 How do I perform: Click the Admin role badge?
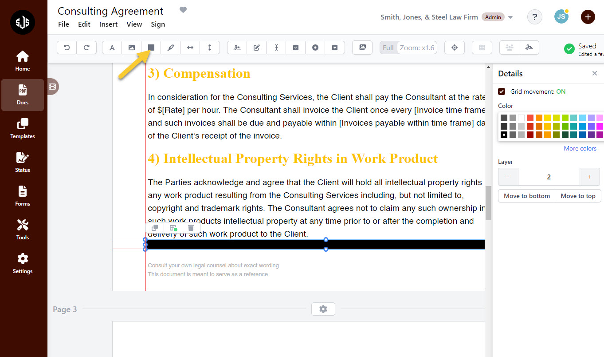[x=493, y=17]
